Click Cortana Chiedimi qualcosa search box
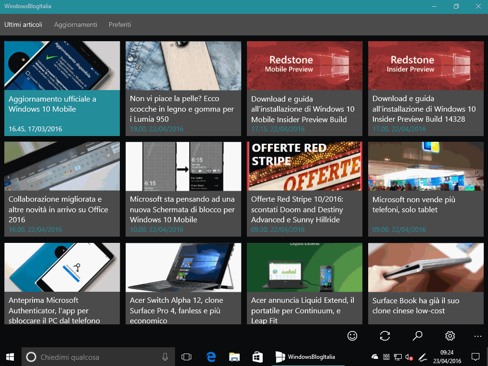 click(x=98, y=357)
